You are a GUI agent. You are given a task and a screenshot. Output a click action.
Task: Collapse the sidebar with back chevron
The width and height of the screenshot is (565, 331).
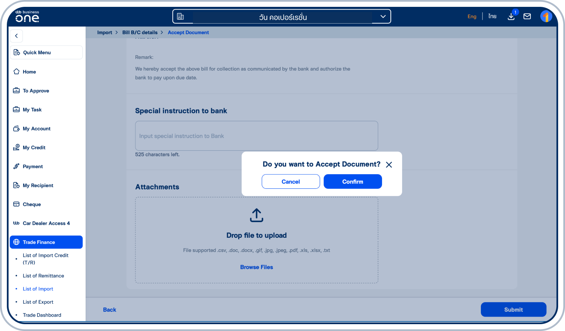pos(16,36)
